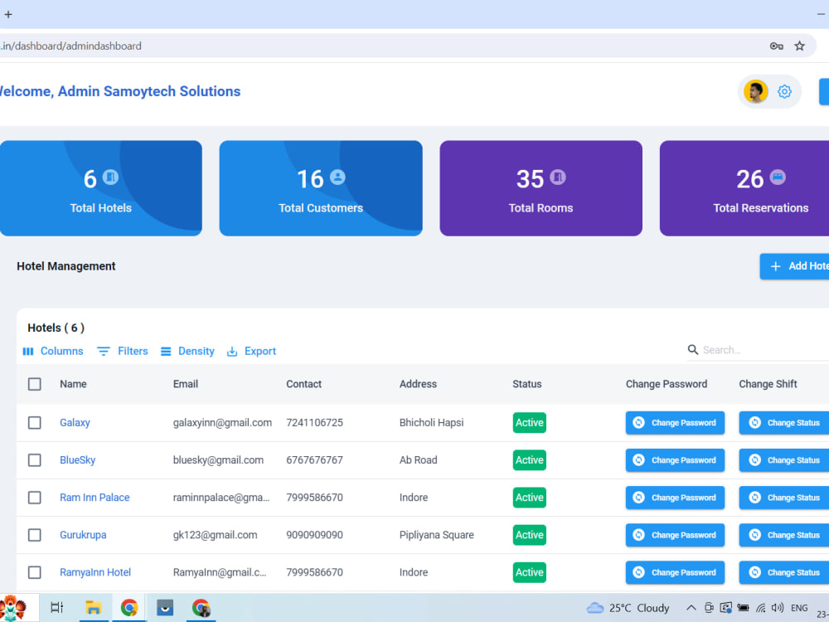The height and width of the screenshot is (622, 829).
Task: Open the saved password key icon
Action: (x=776, y=46)
